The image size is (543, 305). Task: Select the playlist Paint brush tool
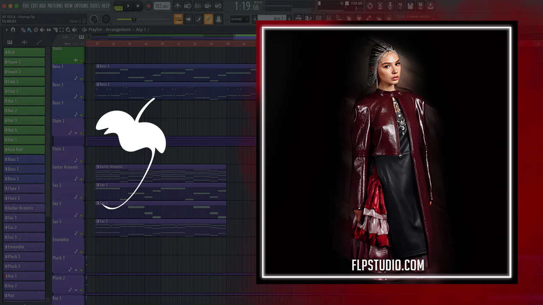29,30
